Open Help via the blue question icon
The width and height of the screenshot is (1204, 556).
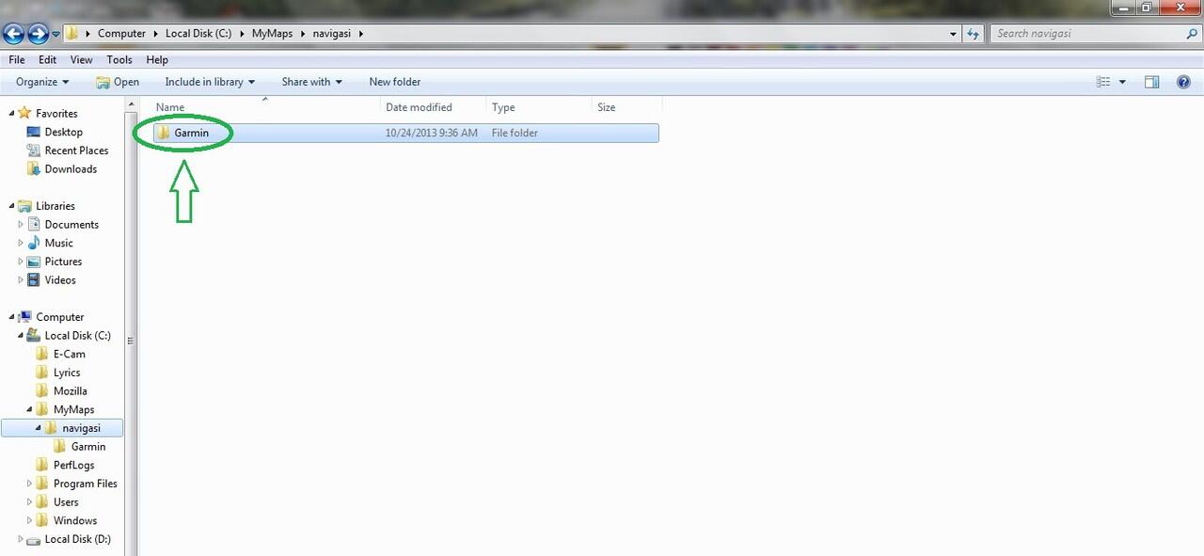(1183, 82)
